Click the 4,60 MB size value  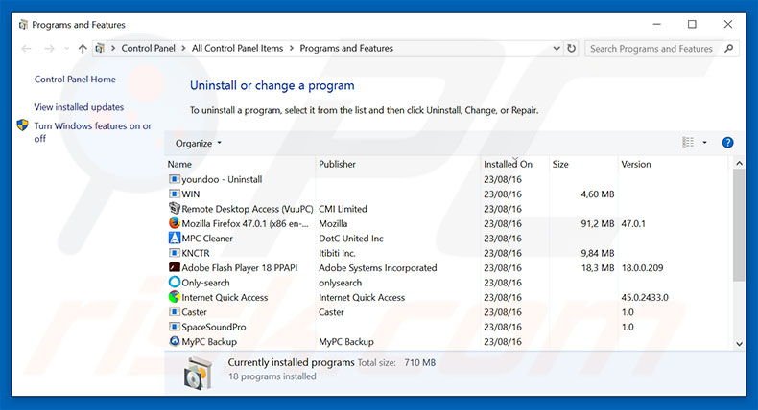(598, 194)
